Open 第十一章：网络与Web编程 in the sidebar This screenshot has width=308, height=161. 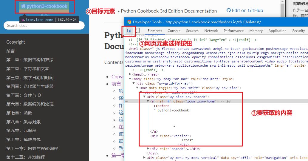click(x=32, y=148)
